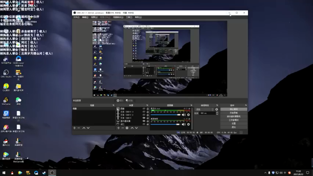Toggle visibility of 文本 (GDI+) 3 source
The width and height of the screenshot is (313, 176).
[x=144, y=112]
